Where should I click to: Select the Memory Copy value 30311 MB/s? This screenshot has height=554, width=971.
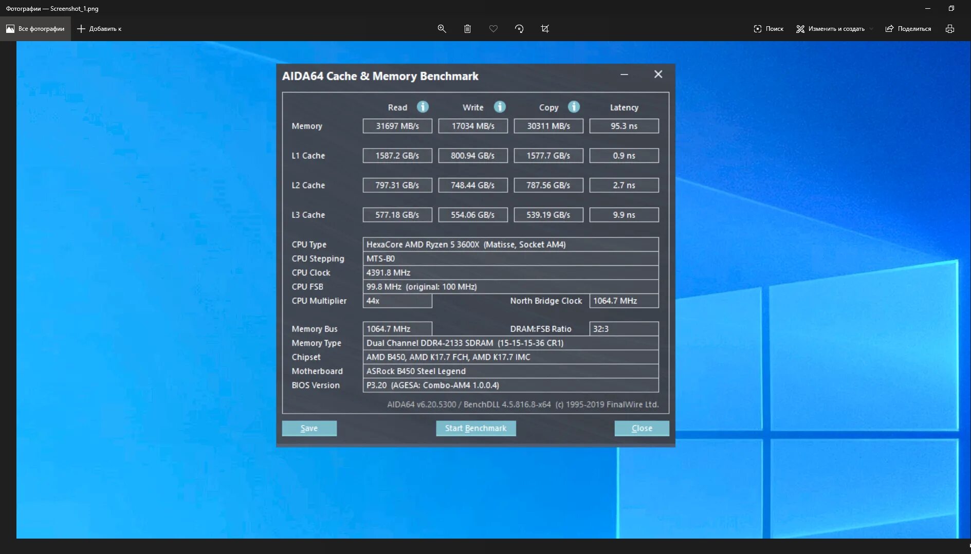click(x=548, y=126)
